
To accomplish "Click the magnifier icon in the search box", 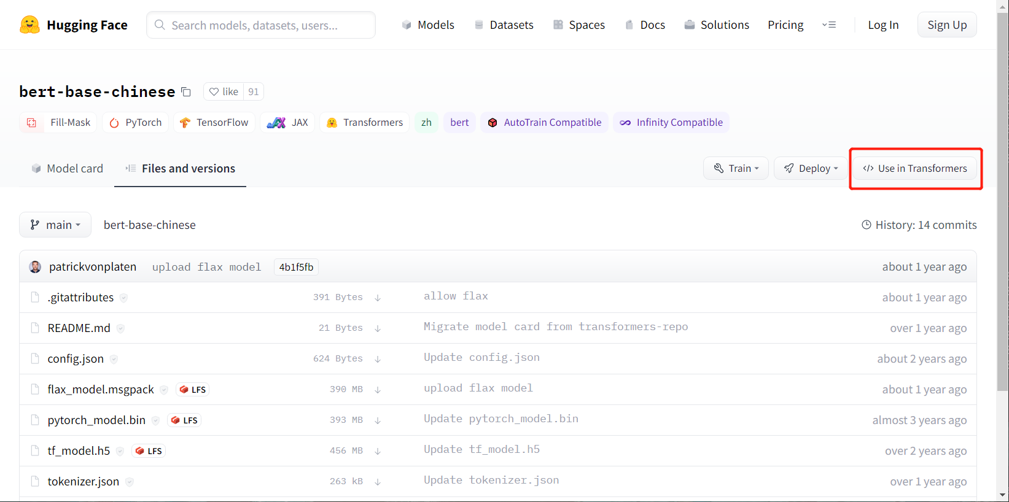I will [x=160, y=25].
